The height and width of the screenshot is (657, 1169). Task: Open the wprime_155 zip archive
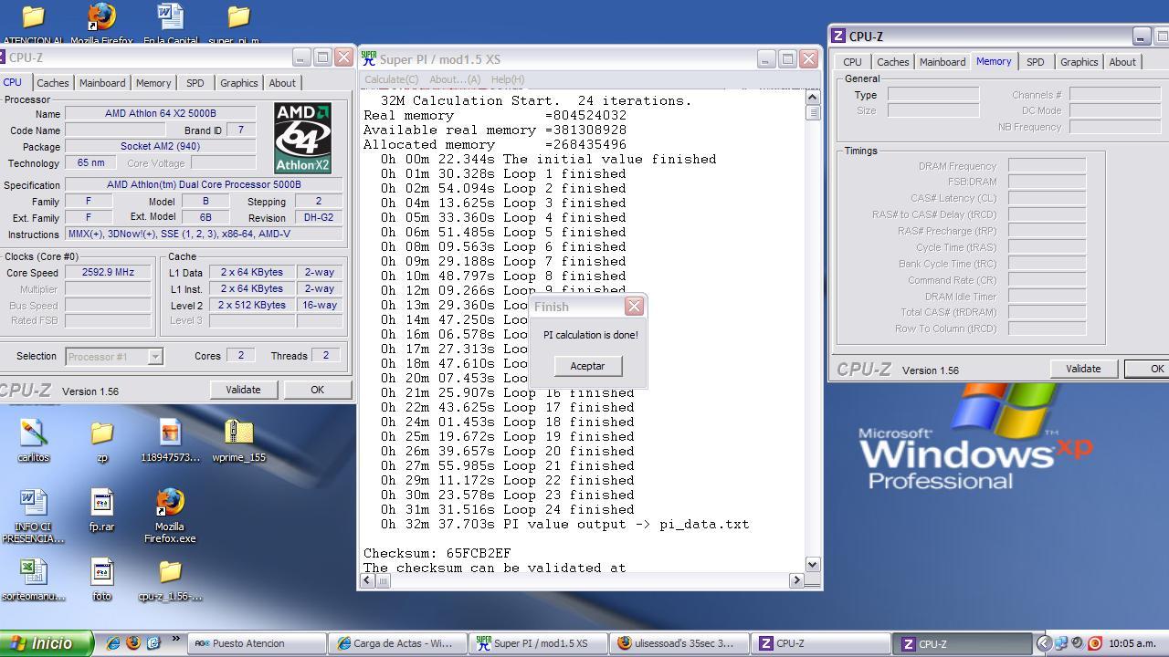[x=238, y=440]
